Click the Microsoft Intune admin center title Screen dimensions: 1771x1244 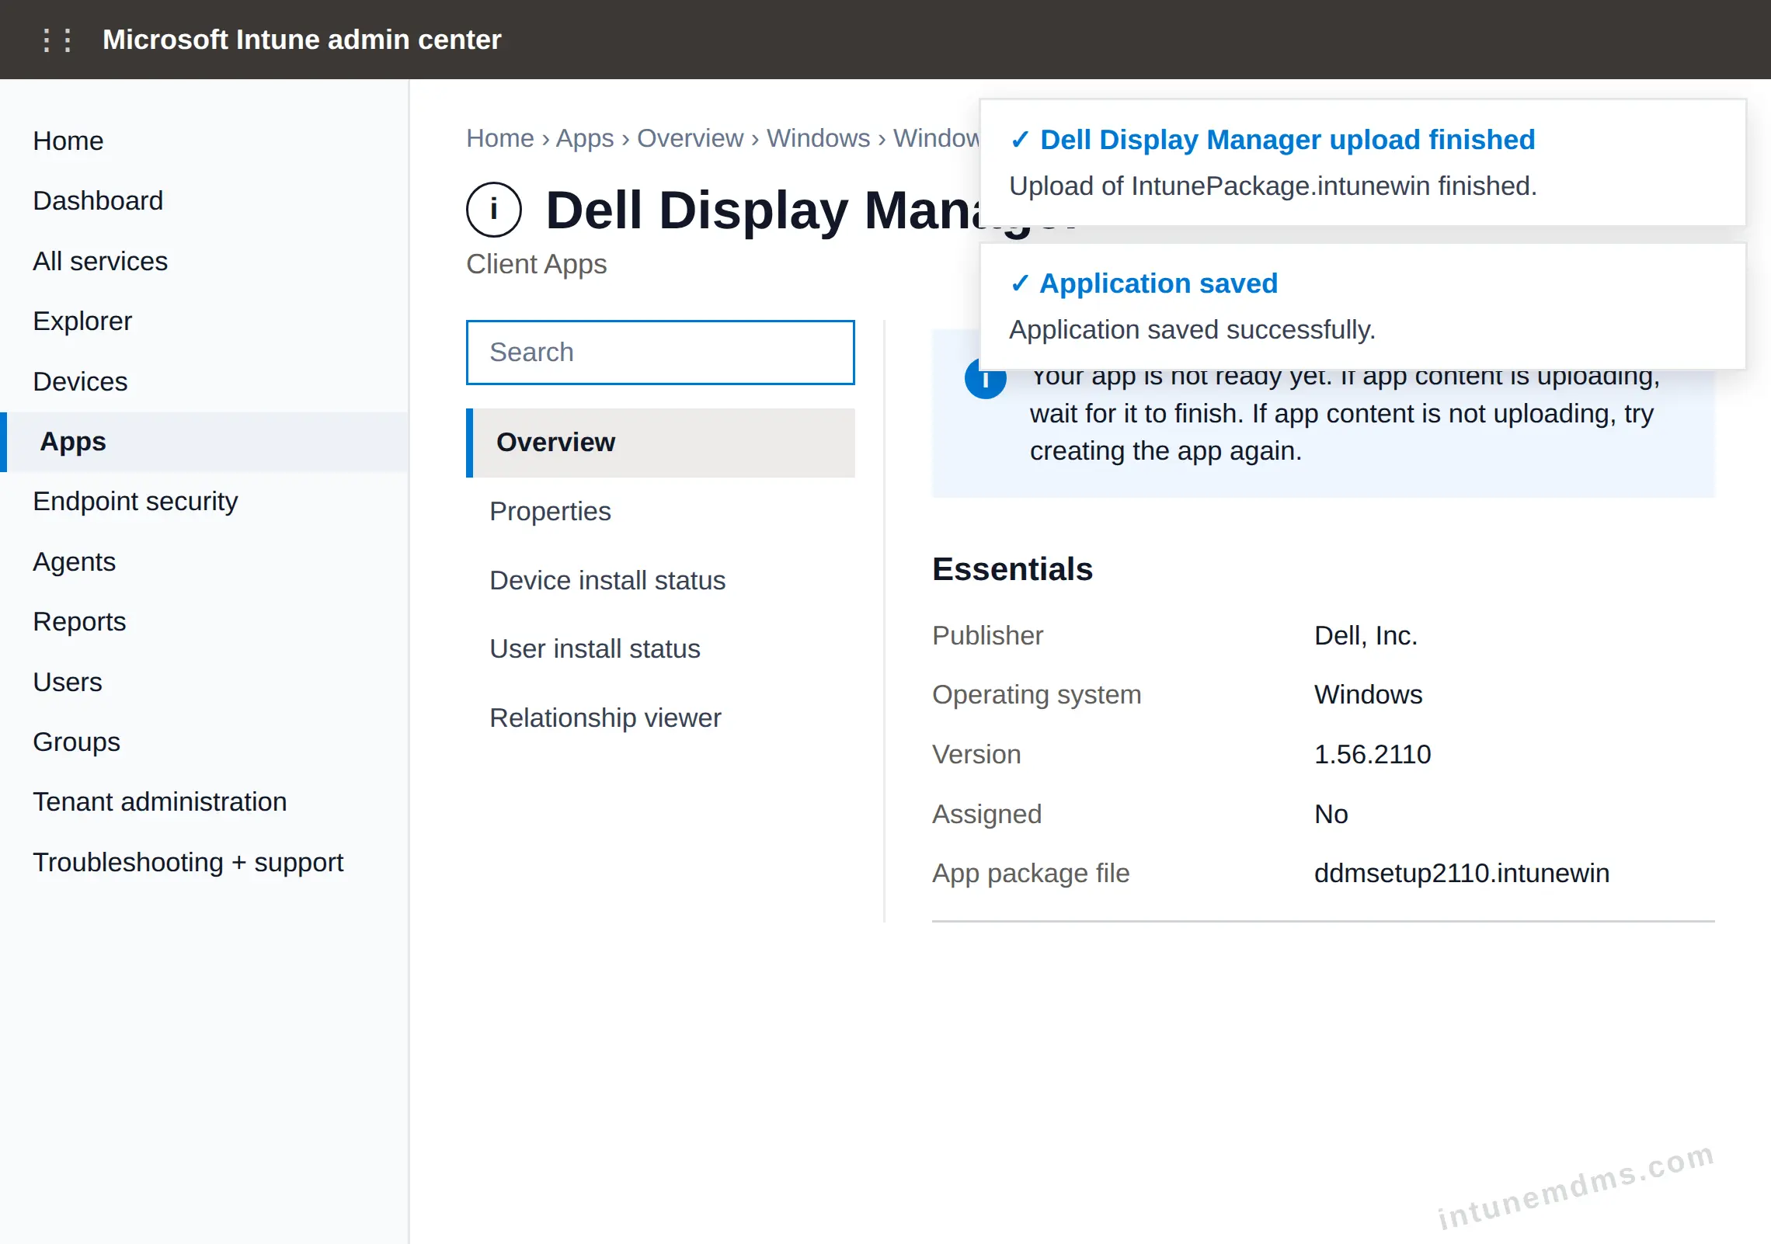pos(302,40)
